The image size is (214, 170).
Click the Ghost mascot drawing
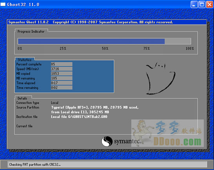160,78
